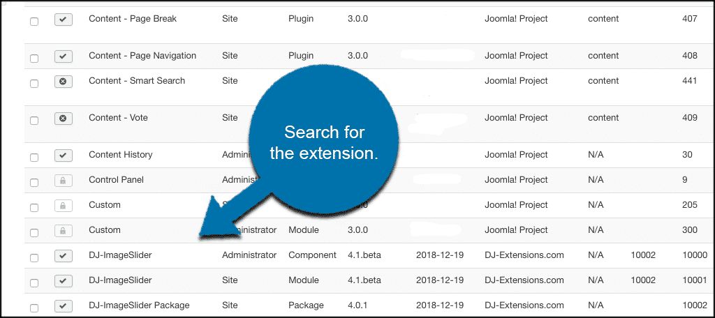715x318 pixels.
Task: Tick checkbox for Custom row with ID 300
Action: 34,232
